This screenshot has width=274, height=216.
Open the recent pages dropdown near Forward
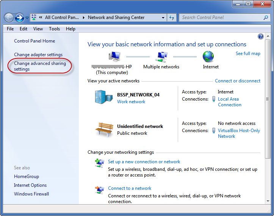(27, 18)
